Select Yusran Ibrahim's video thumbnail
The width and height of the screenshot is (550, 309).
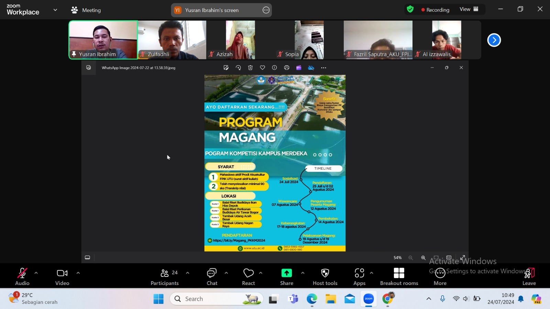[x=103, y=40]
